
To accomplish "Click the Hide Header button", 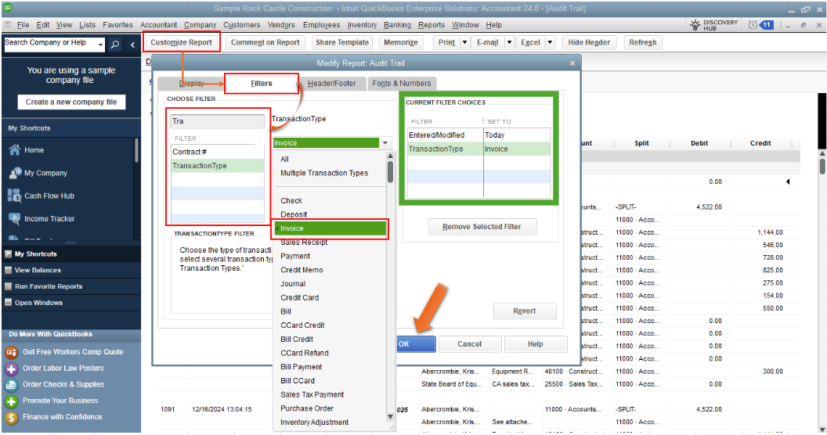I will click(589, 43).
